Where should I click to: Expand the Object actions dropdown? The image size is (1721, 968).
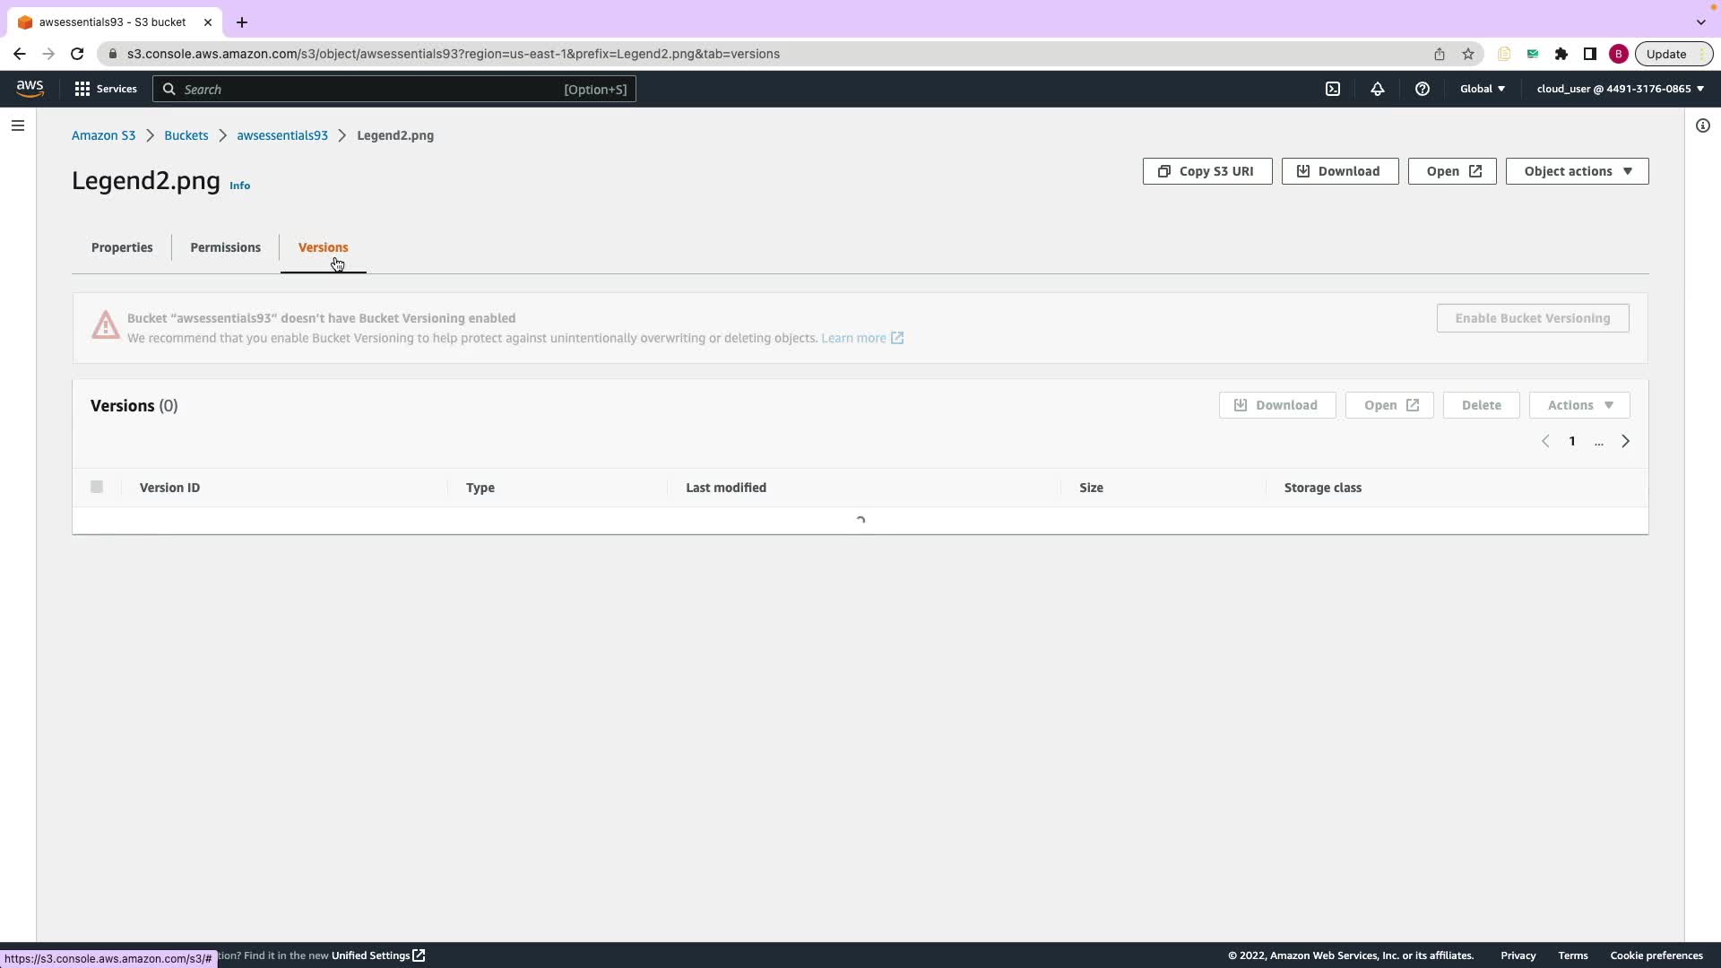point(1577,171)
